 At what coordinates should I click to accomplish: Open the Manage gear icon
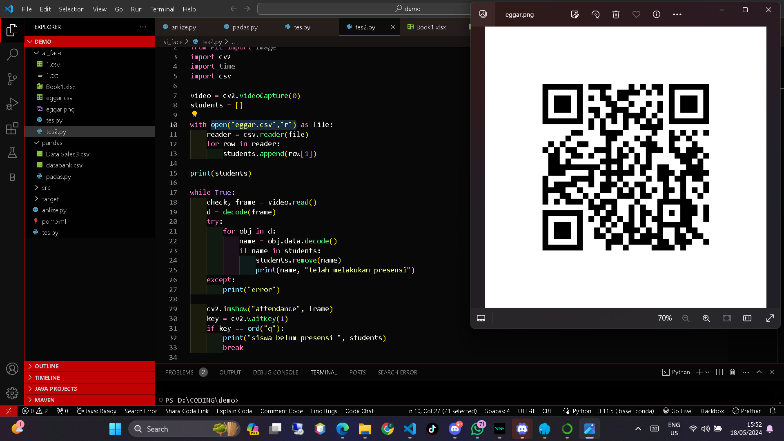(12, 393)
